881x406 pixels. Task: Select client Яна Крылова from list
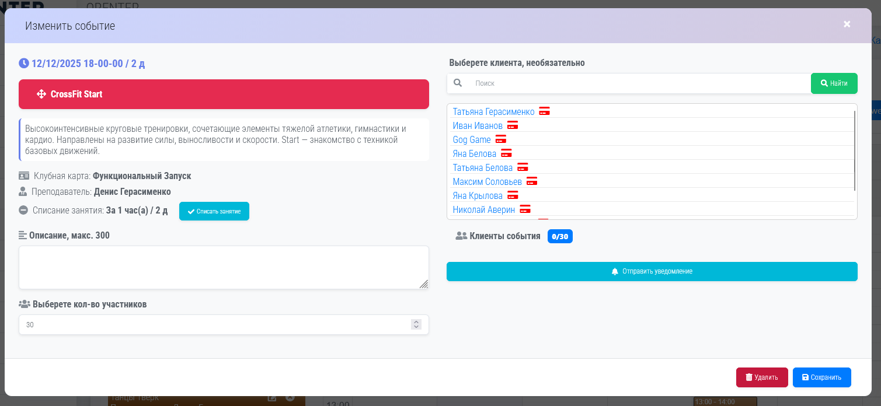click(477, 196)
